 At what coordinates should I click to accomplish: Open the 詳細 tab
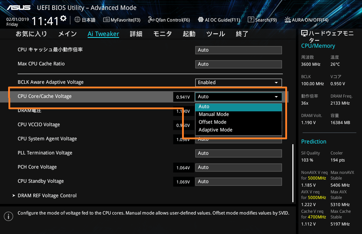click(x=136, y=34)
